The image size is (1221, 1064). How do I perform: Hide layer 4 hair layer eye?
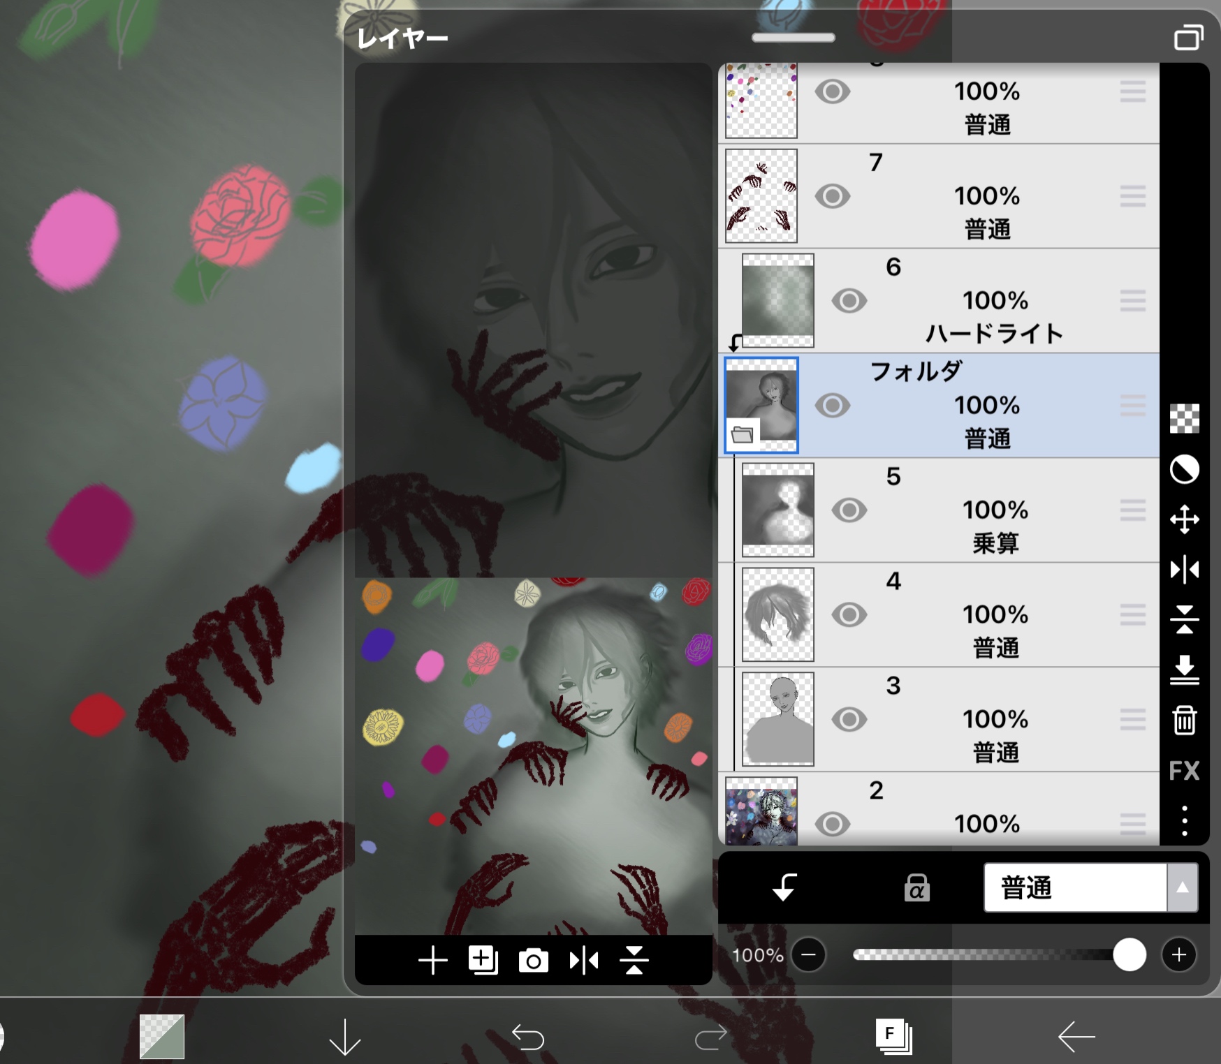click(x=849, y=615)
